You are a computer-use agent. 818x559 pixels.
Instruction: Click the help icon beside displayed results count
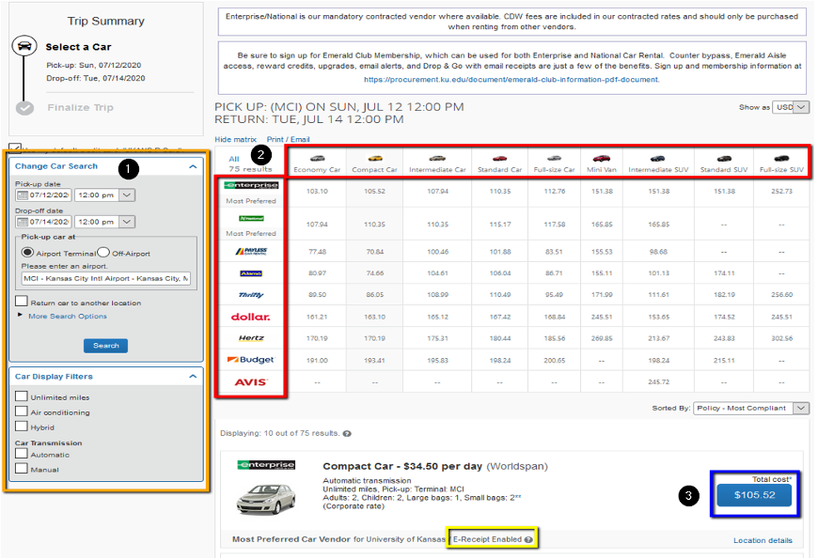pos(347,433)
